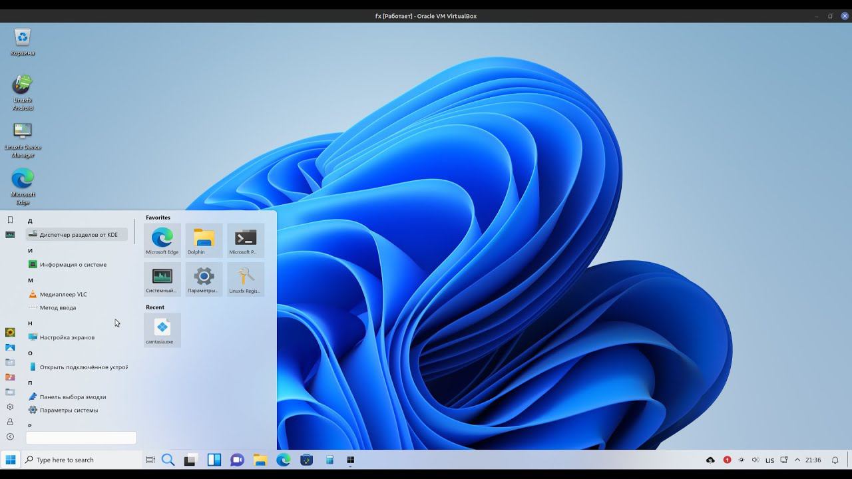The width and height of the screenshot is (852, 479).
Task: Open widgets panel icon on taskbar
Action: pyautogui.click(x=214, y=460)
